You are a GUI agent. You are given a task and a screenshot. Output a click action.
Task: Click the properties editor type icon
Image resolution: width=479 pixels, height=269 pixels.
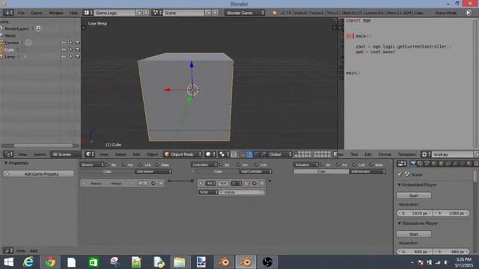click(x=401, y=164)
